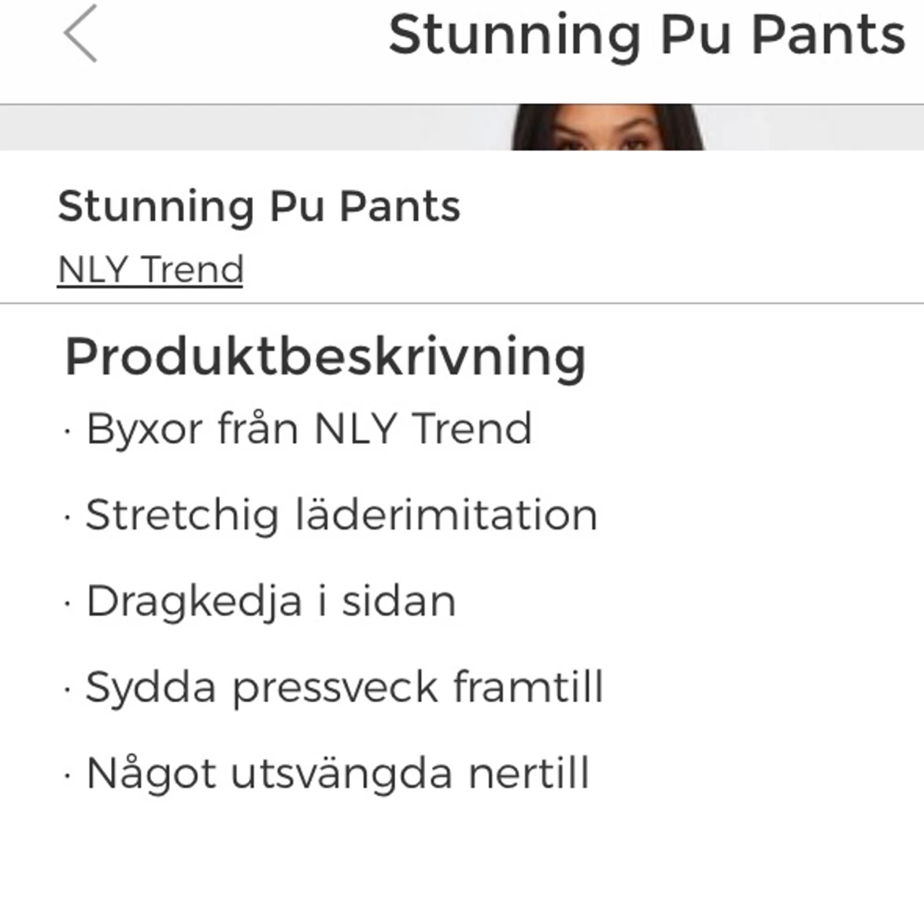This screenshot has width=924, height=924.
Task: Tap 'Dragkedja i sidan' description item
Action: (271, 600)
